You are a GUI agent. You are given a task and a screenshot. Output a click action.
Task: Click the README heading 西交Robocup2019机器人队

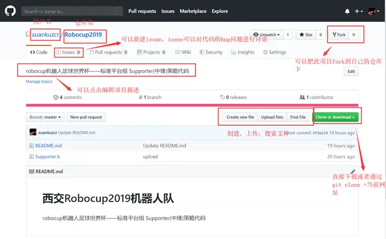tap(108, 198)
